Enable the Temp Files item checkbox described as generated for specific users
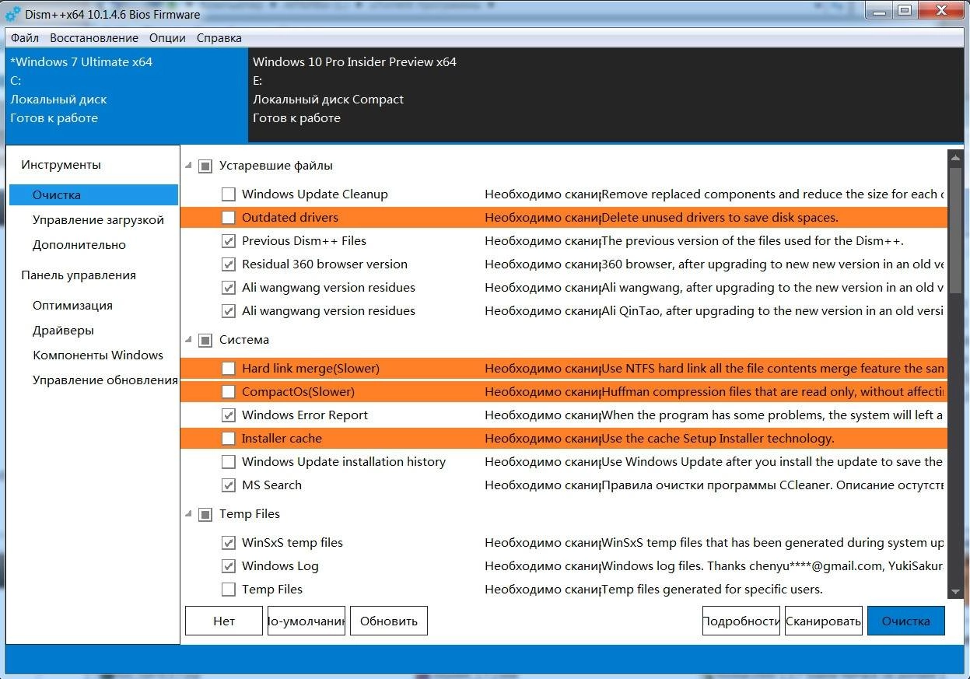970x679 pixels. [x=228, y=590]
